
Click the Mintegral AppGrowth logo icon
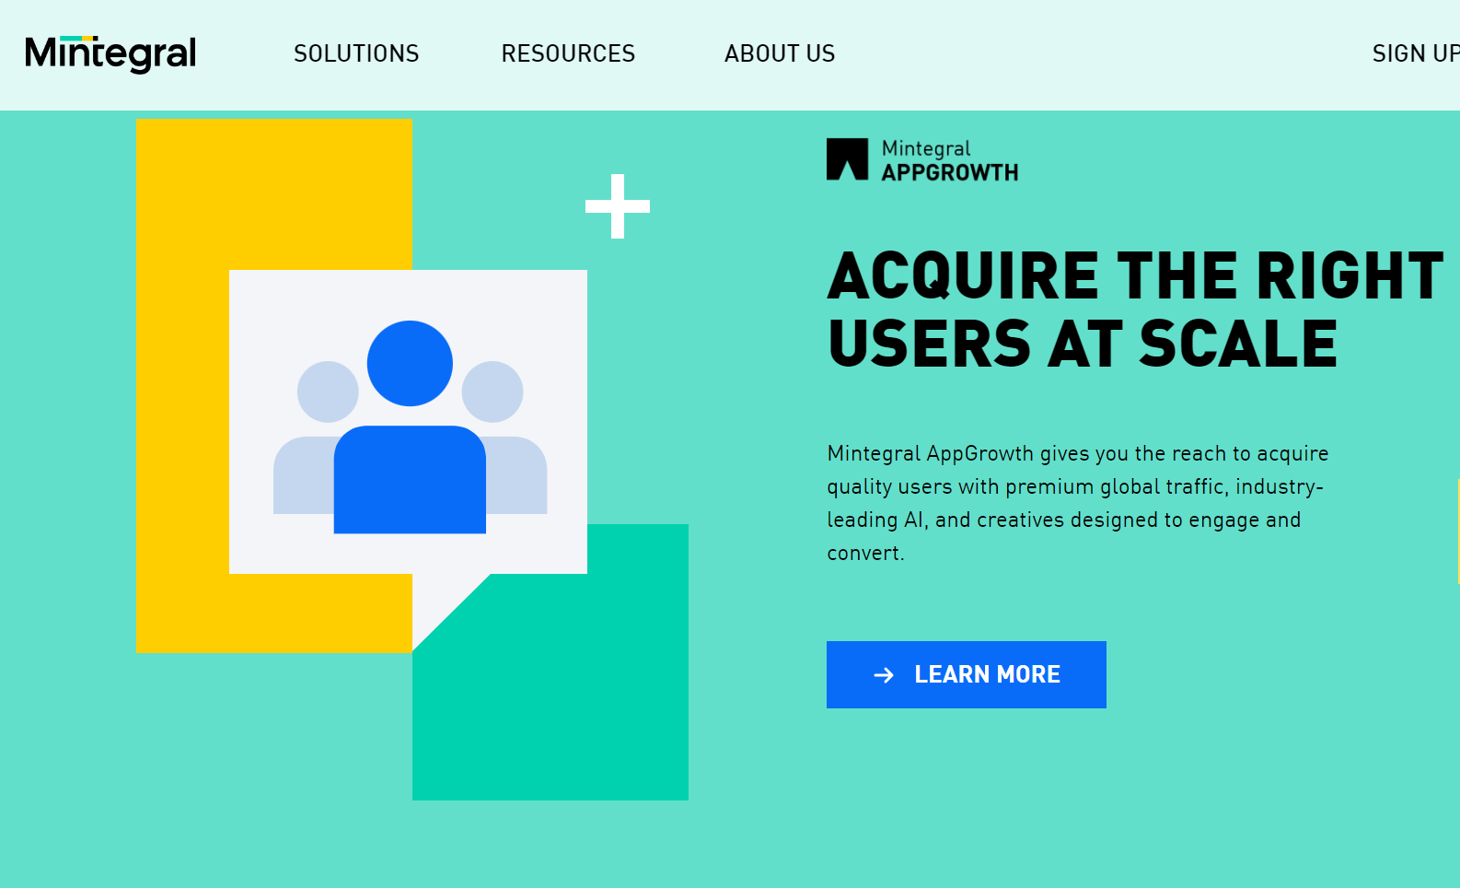coord(847,159)
